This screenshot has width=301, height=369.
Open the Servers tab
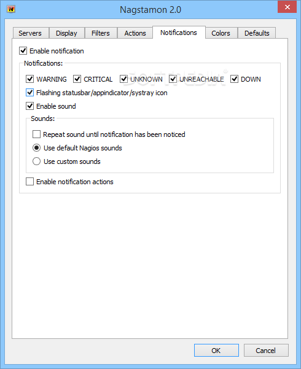pos(30,33)
